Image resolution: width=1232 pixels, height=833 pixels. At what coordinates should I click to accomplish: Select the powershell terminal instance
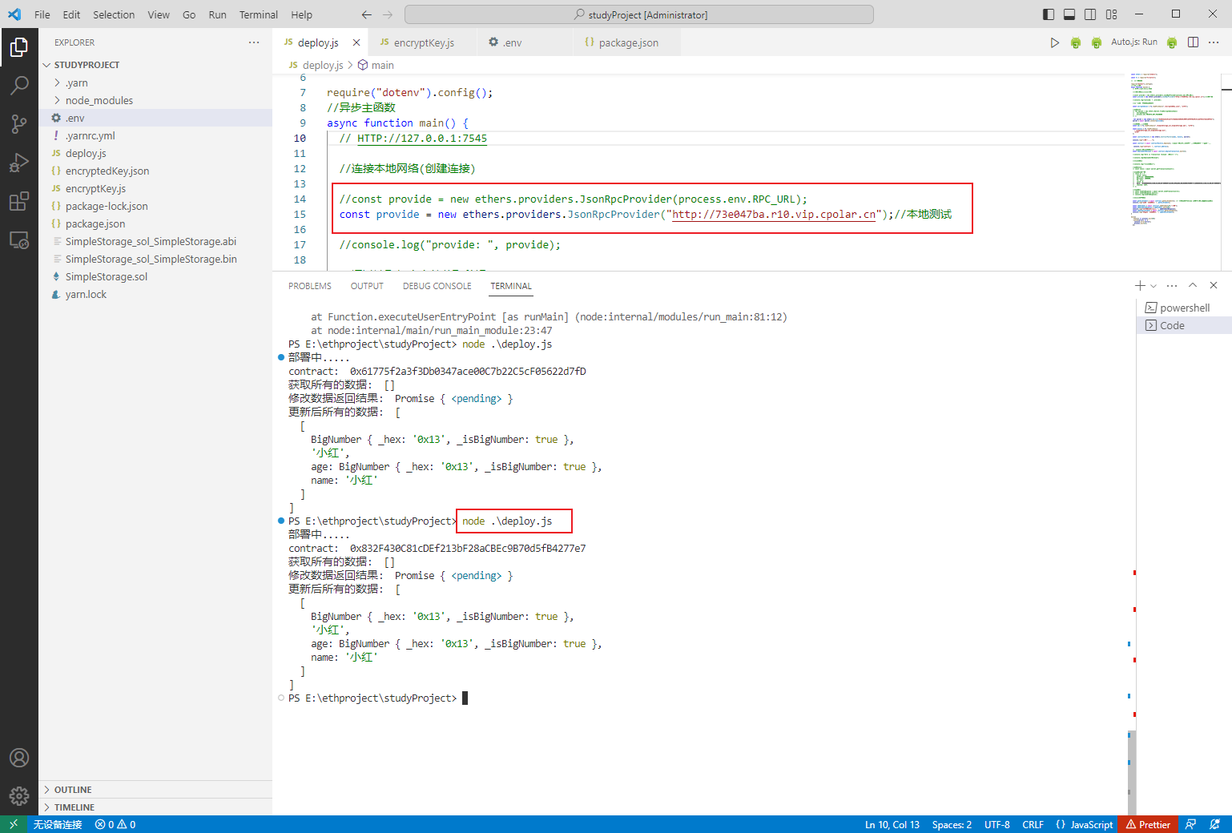tap(1184, 308)
